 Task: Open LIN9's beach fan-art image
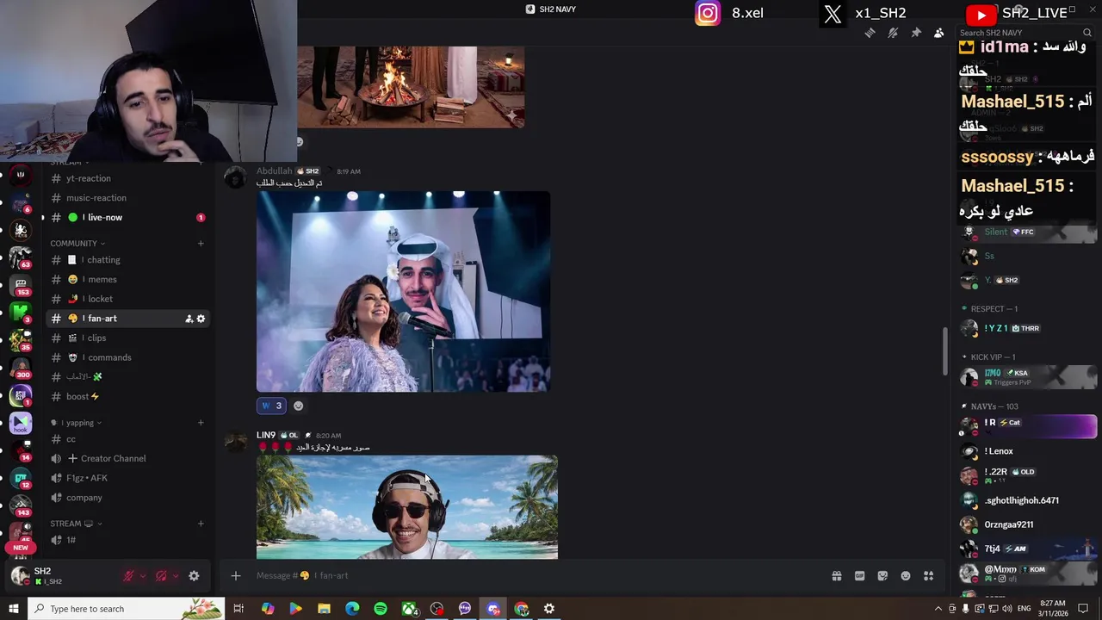[x=407, y=507]
